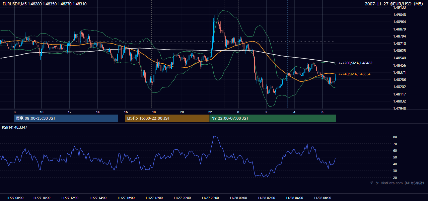Click RSI scale level 50
The height and width of the screenshot is (201, 428).
(x=395, y=157)
